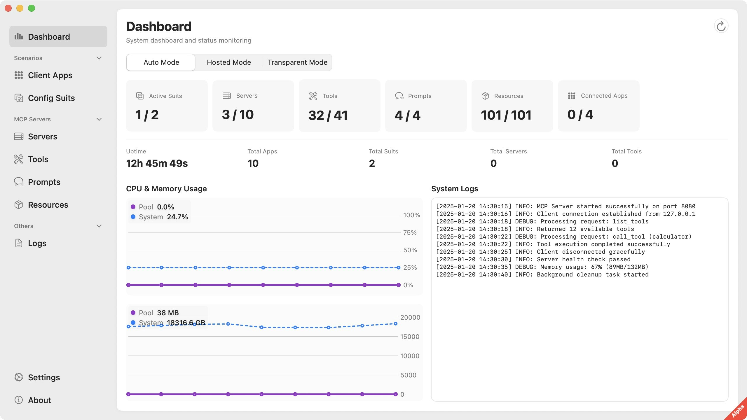Click the Prompts 4 / 4 card

(x=426, y=106)
